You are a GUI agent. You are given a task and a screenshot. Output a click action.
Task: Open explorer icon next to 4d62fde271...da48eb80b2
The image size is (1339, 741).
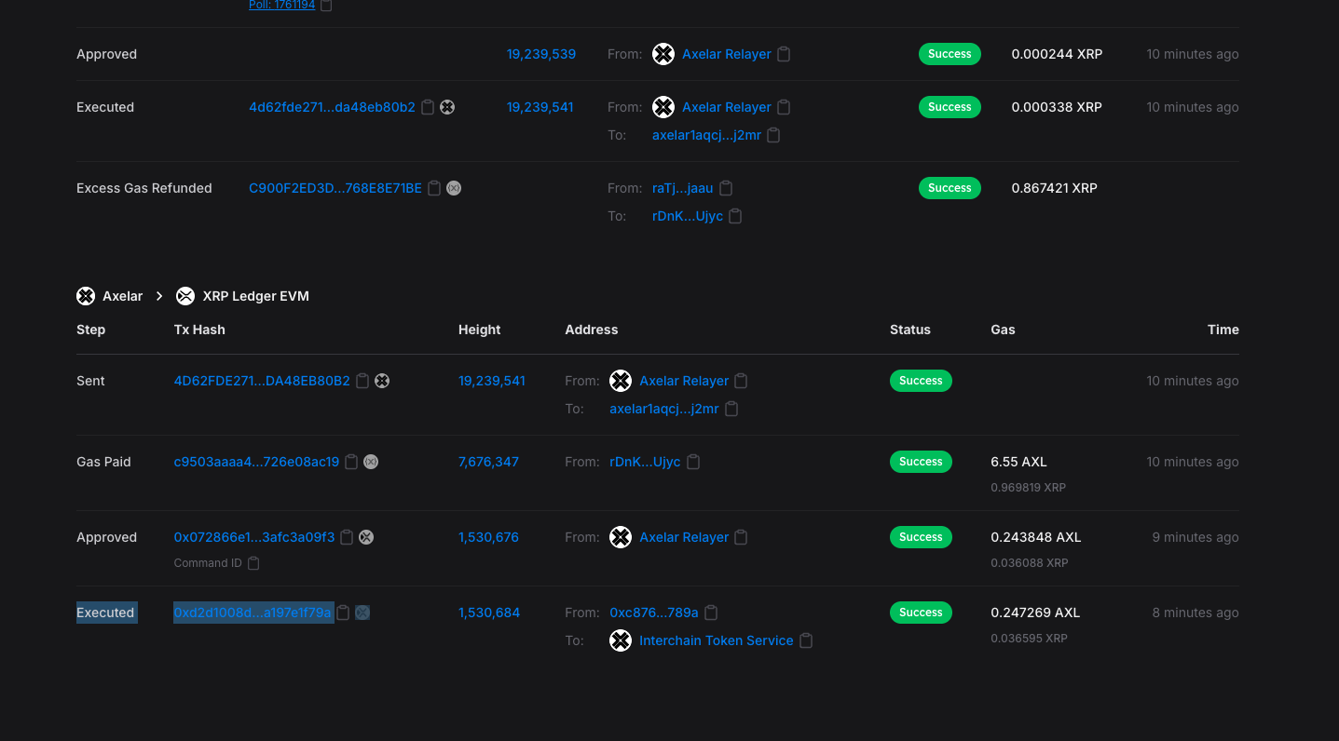tap(447, 107)
